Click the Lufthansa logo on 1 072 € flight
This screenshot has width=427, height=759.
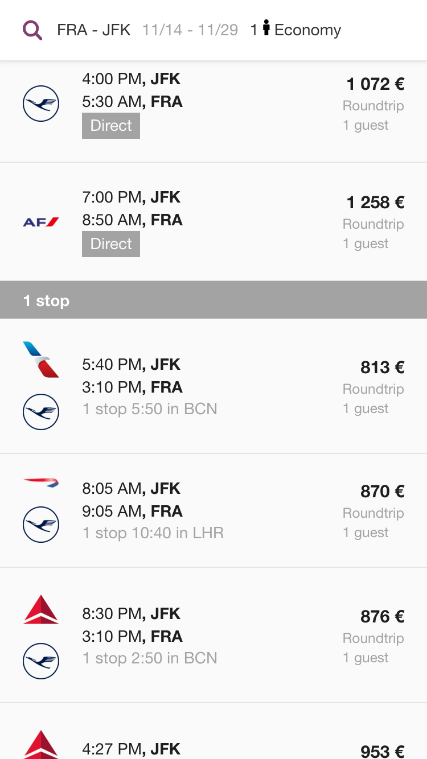(41, 104)
